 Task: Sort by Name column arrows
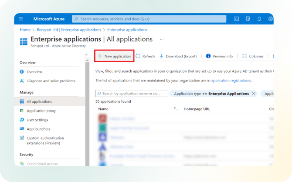(x=176, y=109)
